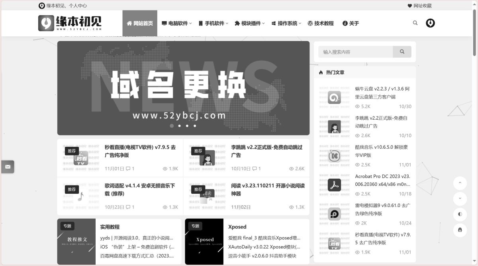The image size is (478, 266).
Task: Go to 网站首页 nav tab
Action: (140, 24)
